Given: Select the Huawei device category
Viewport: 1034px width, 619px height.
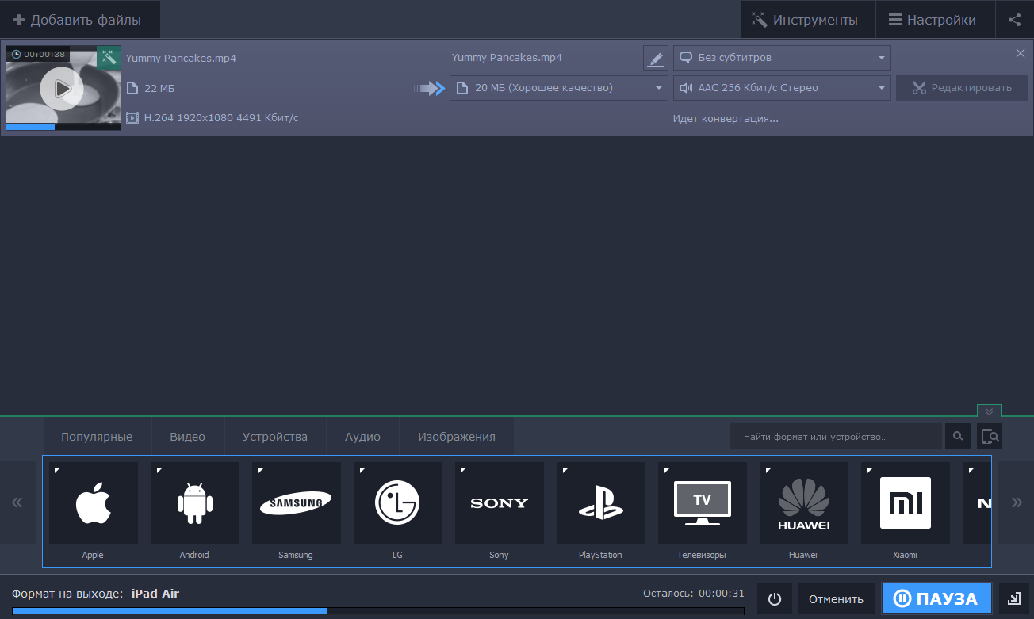Looking at the screenshot, I should pos(803,503).
